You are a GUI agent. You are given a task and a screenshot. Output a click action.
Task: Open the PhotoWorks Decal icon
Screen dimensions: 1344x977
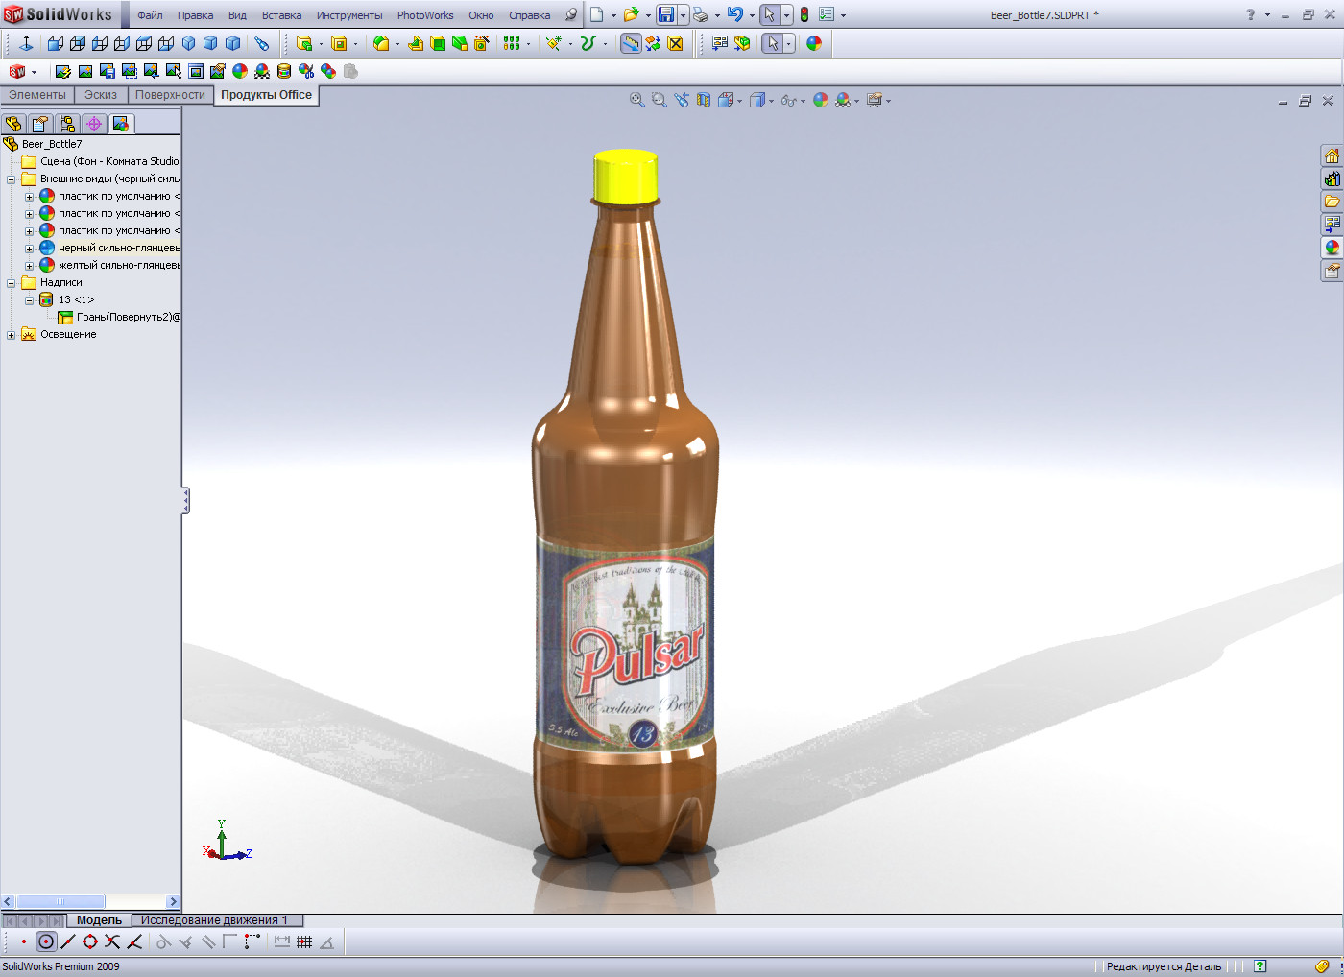(284, 71)
